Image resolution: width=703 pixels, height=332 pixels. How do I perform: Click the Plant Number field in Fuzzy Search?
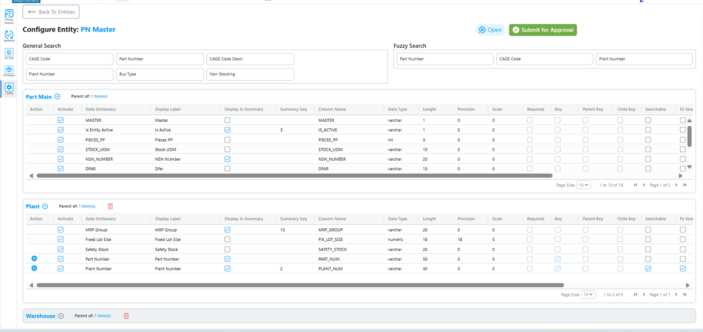tap(644, 59)
